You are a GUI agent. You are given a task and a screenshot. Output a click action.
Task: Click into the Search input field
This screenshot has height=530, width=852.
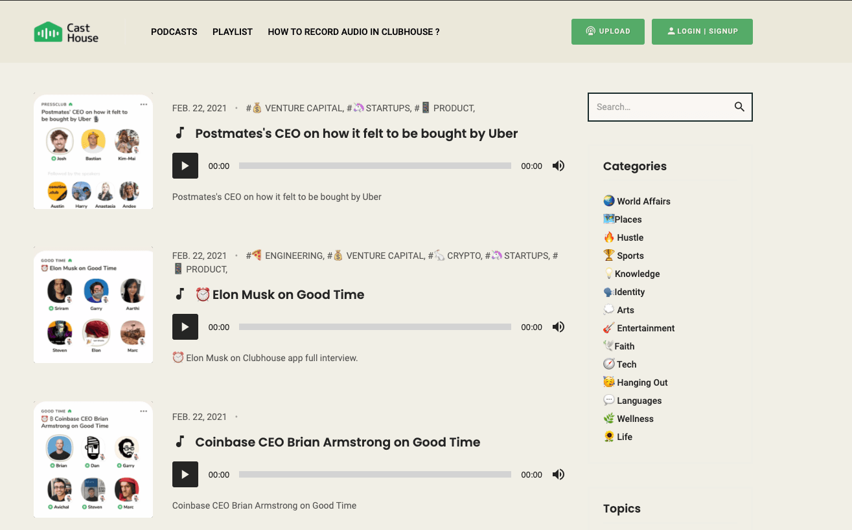click(658, 107)
